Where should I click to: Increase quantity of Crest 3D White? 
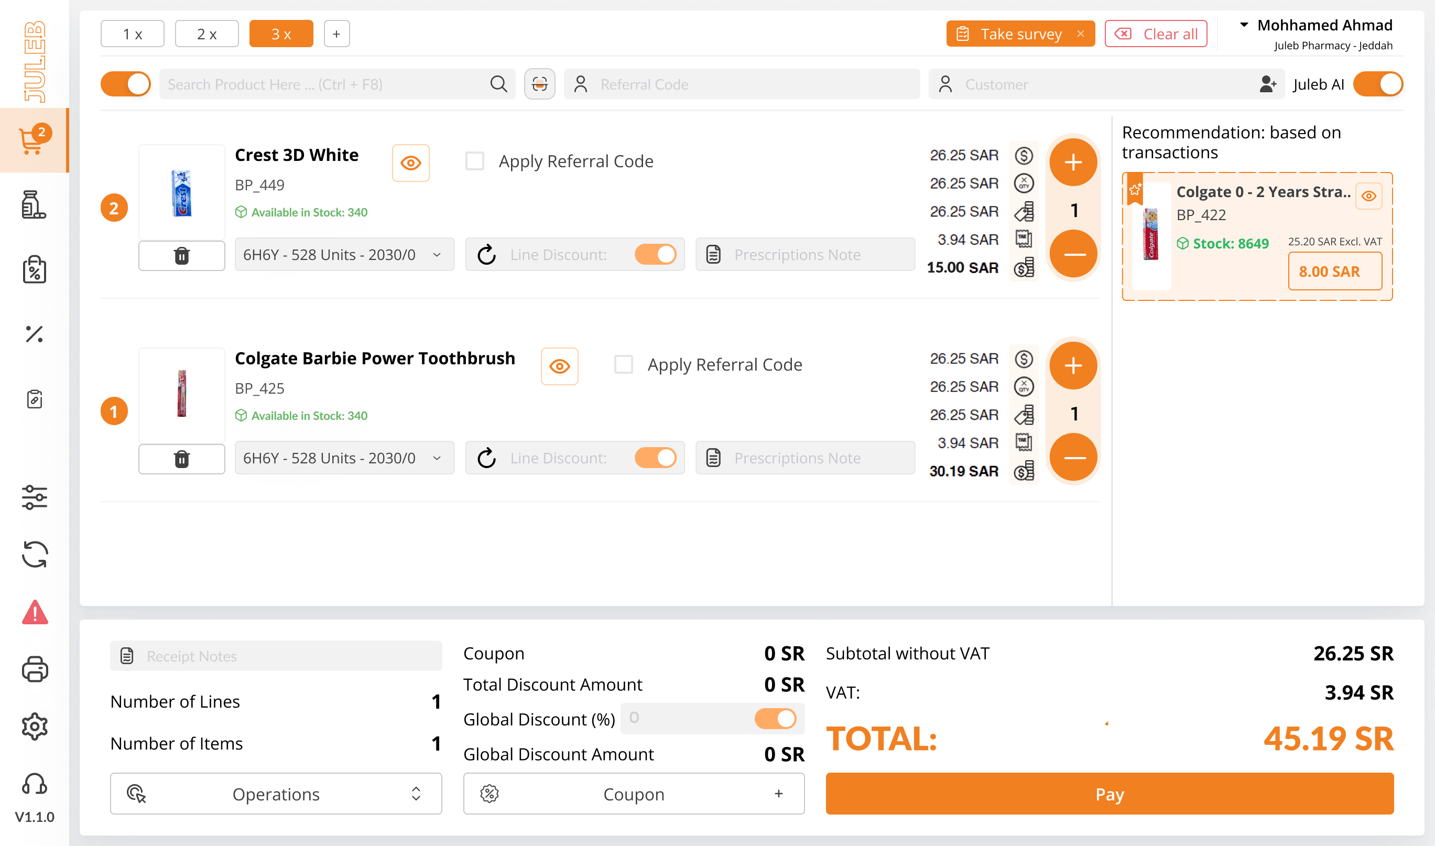click(x=1073, y=162)
